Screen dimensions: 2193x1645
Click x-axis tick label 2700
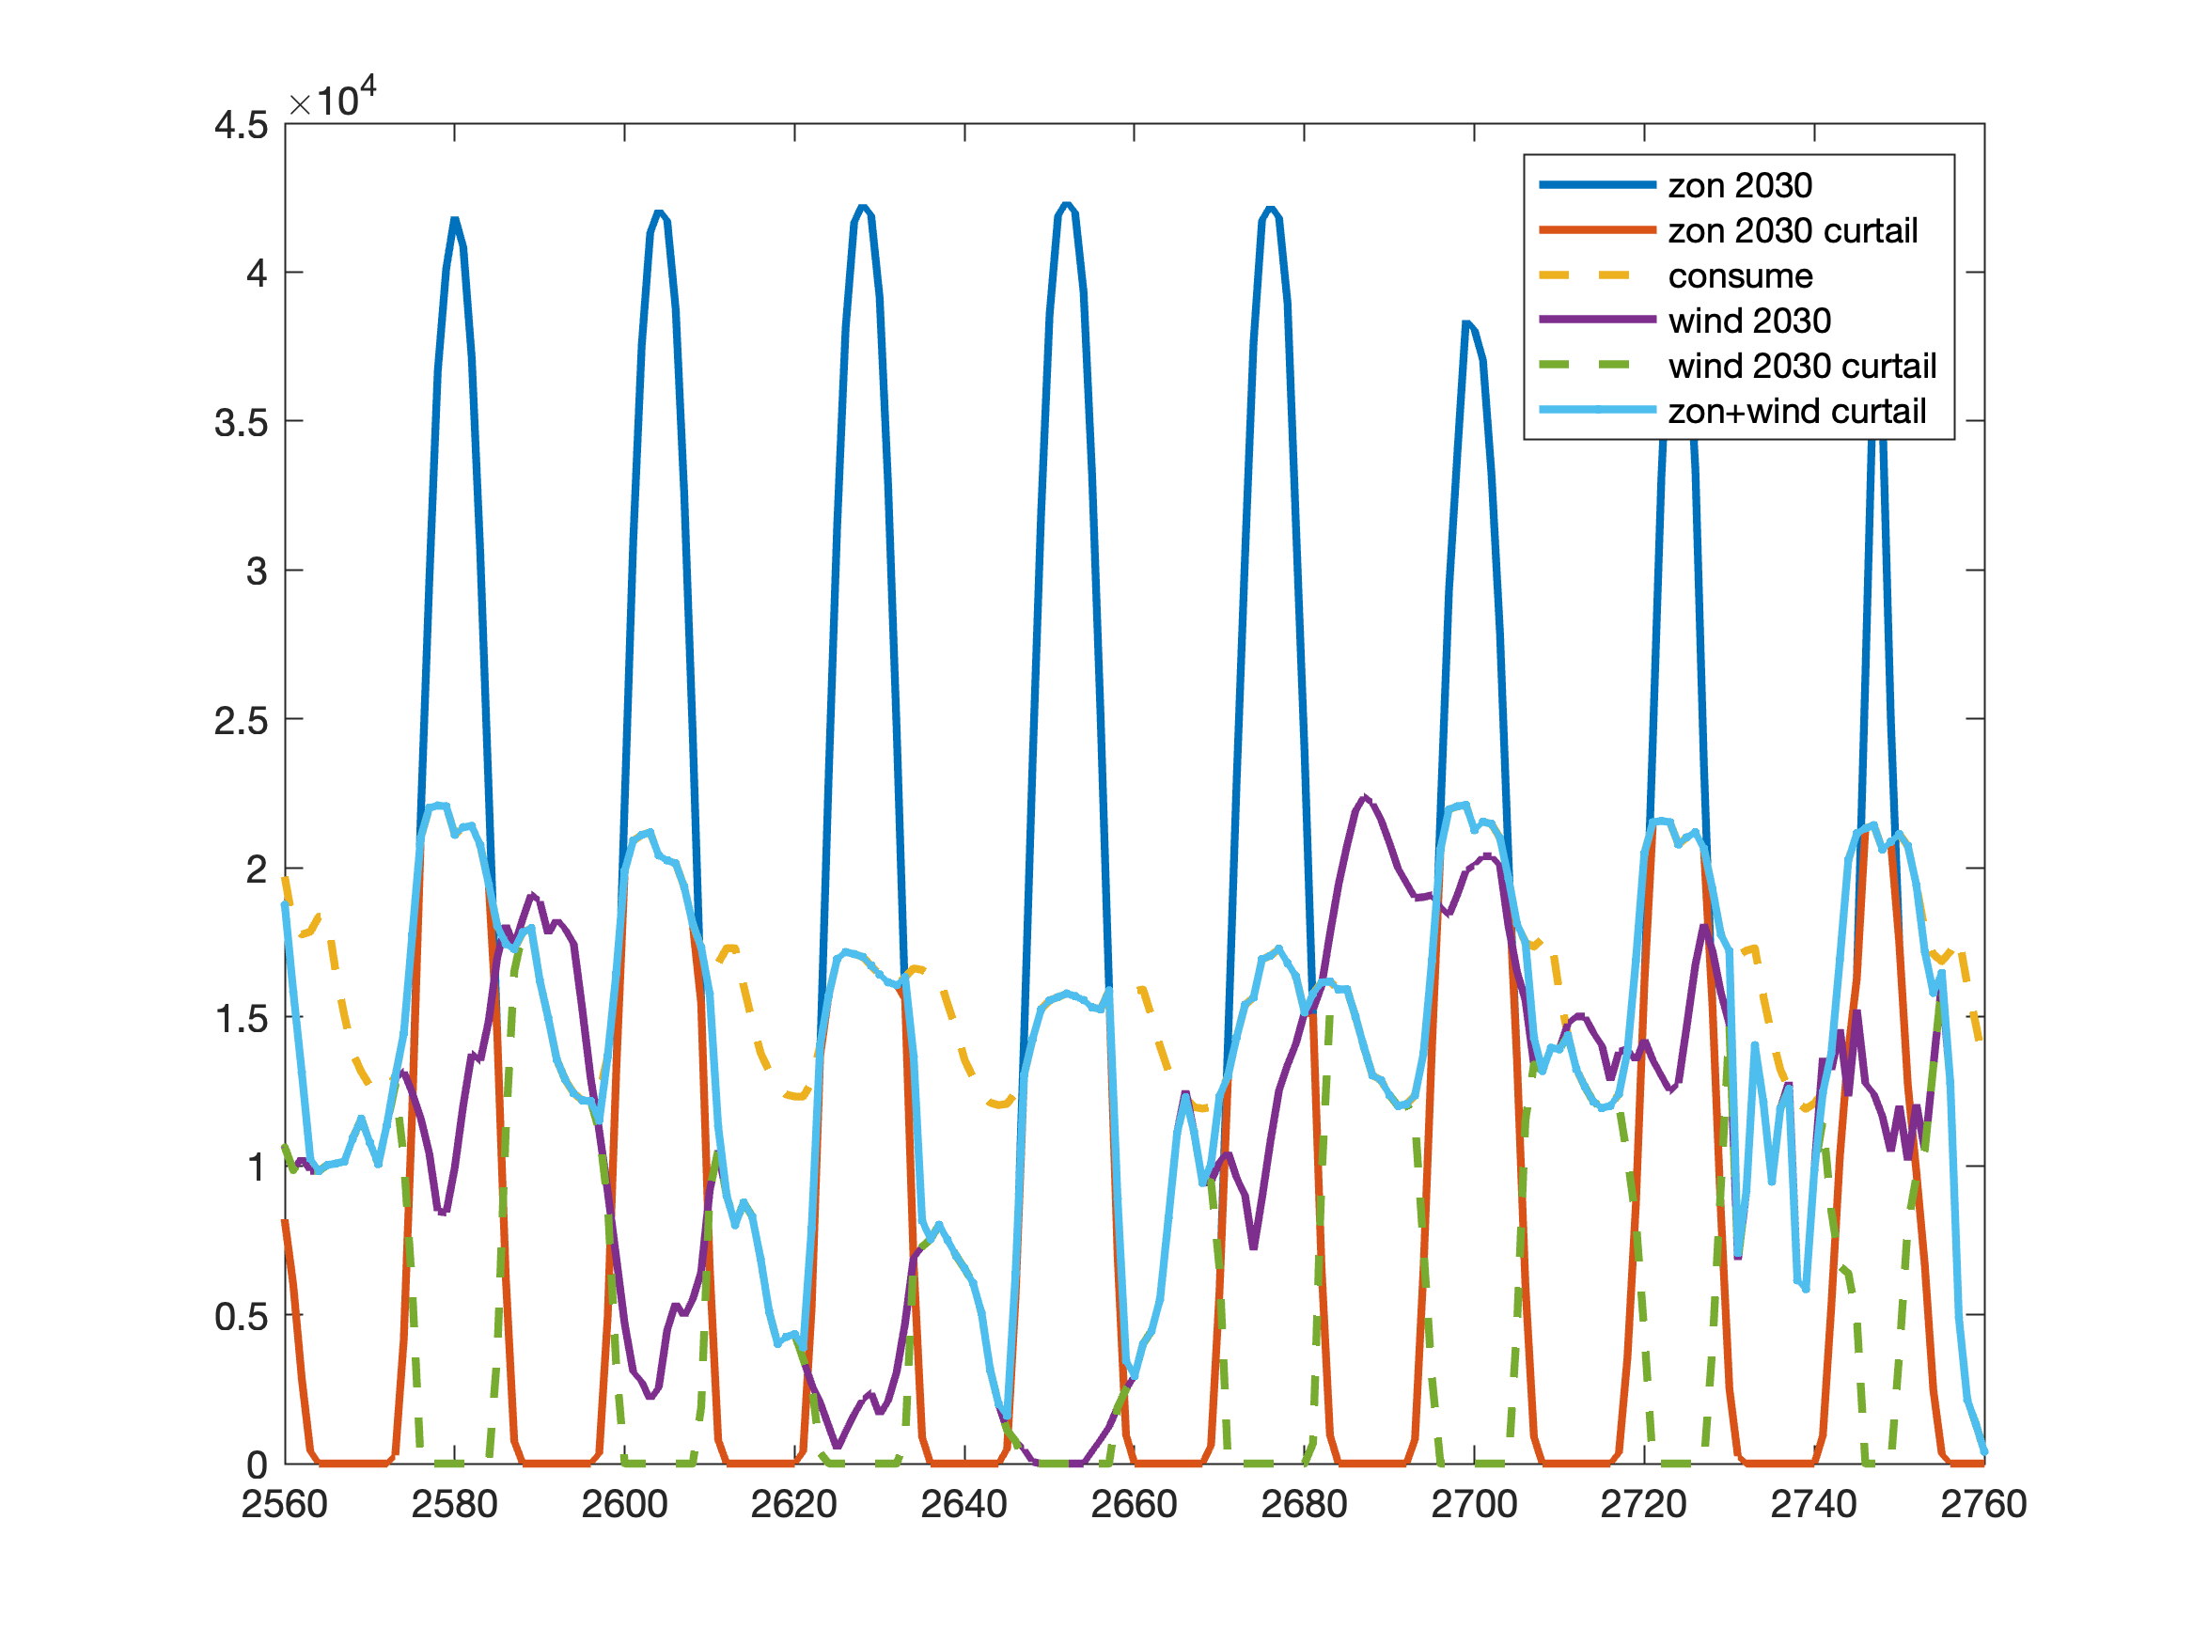pyautogui.click(x=1474, y=1505)
